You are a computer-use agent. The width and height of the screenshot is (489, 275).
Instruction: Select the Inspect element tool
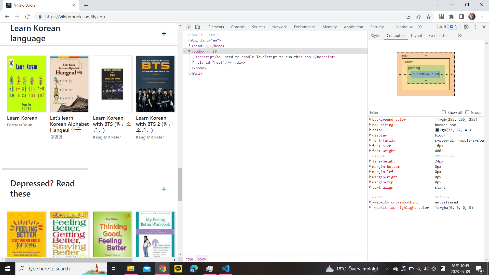(x=189, y=27)
